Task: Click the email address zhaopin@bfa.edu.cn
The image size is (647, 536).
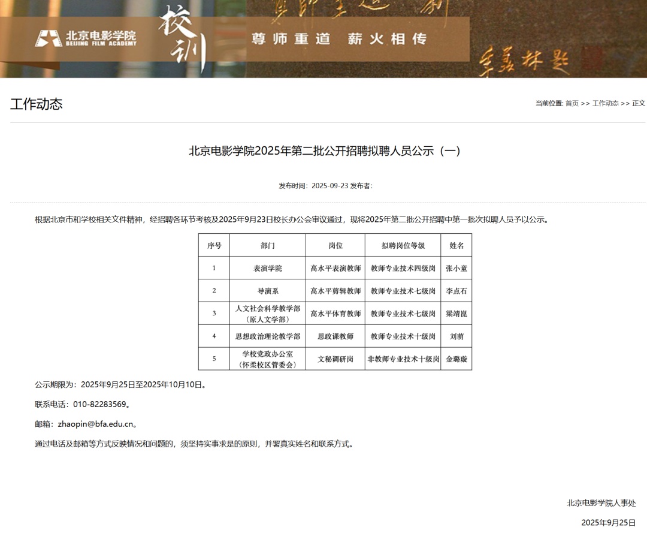Action: coord(95,424)
